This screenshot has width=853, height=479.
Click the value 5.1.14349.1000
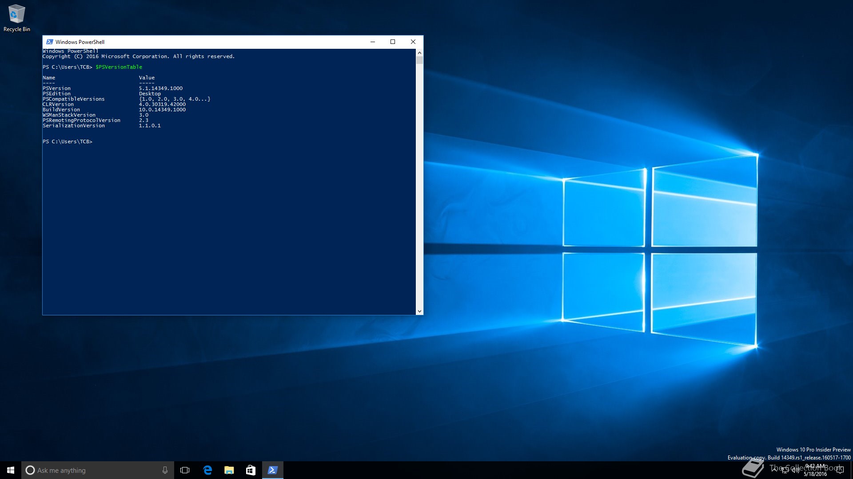161,88
